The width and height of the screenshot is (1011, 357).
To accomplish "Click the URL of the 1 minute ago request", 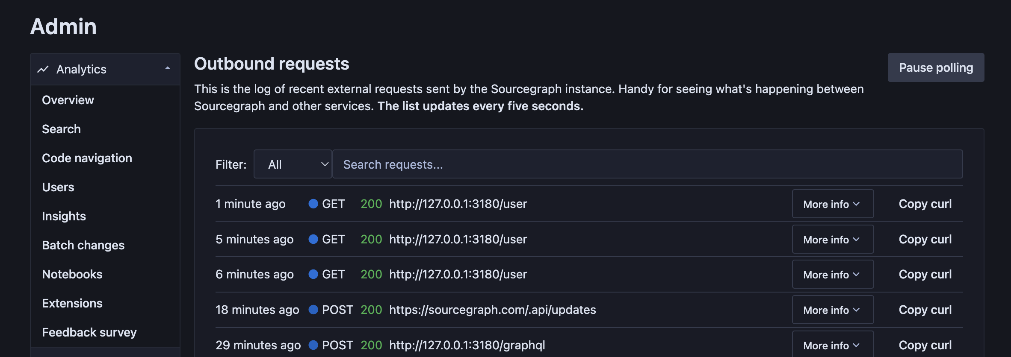I will 458,204.
